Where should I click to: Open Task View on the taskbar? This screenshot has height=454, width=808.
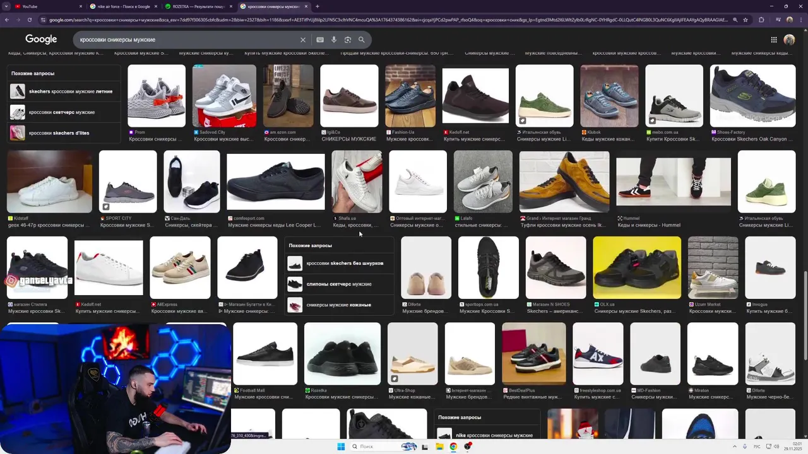(425, 446)
